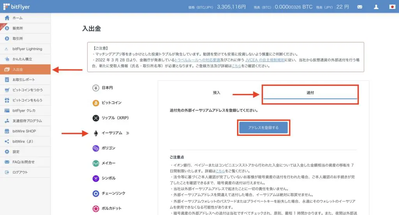Click the blue Chainlink hexagon icon
Image resolution: width=399 pixels, height=215 pixels.
(x=96, y=194)
